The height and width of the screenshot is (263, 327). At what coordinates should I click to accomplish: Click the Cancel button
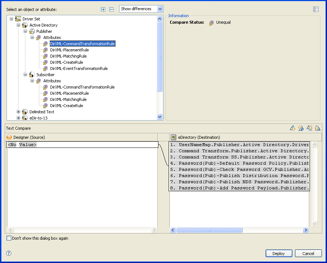click(x=308, y=254)
